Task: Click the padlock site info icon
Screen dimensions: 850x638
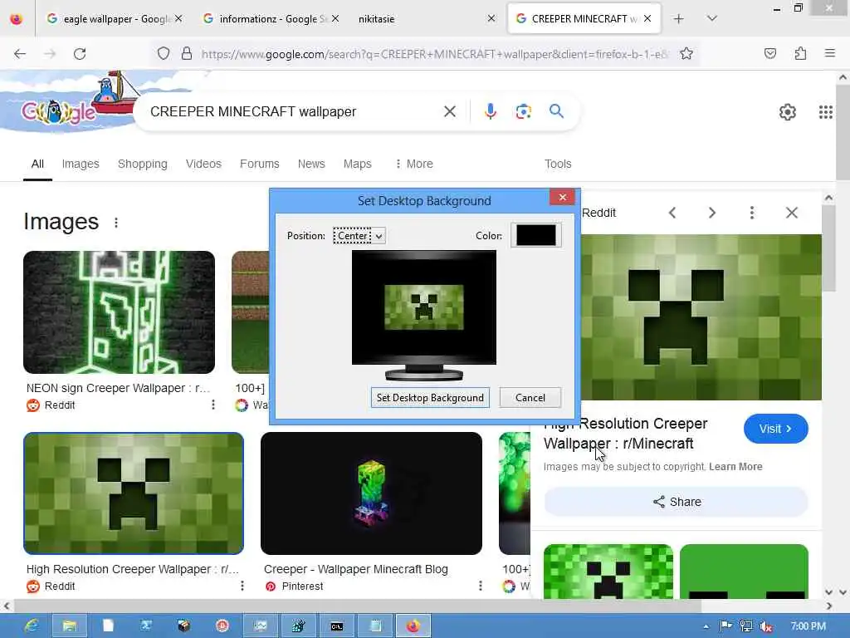Action: [x=187, y=54]
